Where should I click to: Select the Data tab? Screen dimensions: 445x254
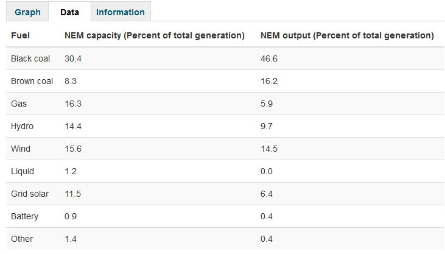coord(69,12)
